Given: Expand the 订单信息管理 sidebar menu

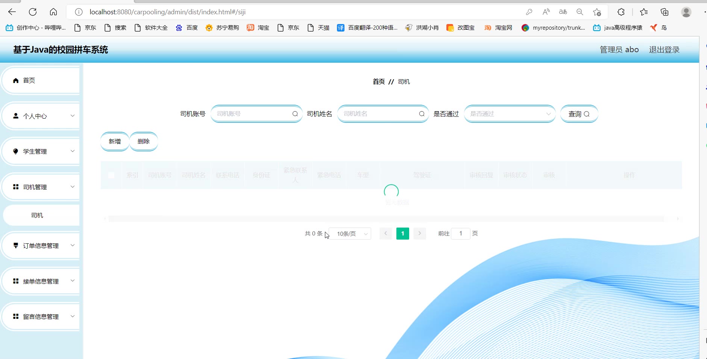Looking at the screenshot, I should [41, 246].
